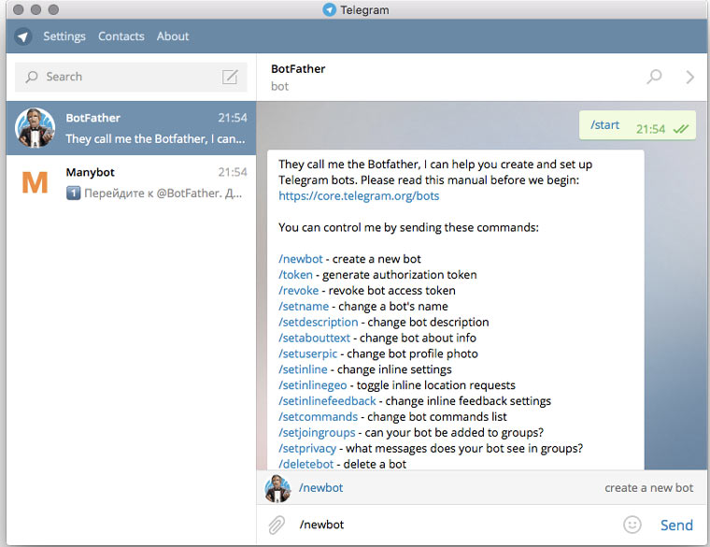Click the BotFather name in chat header
This screenshot has height=547, width=710.
pos(298,69)
